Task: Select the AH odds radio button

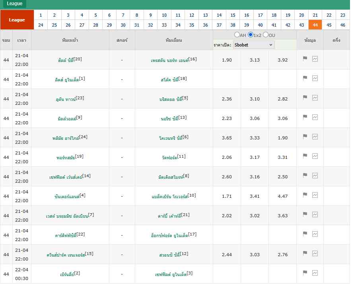Action: coord(237,35)
